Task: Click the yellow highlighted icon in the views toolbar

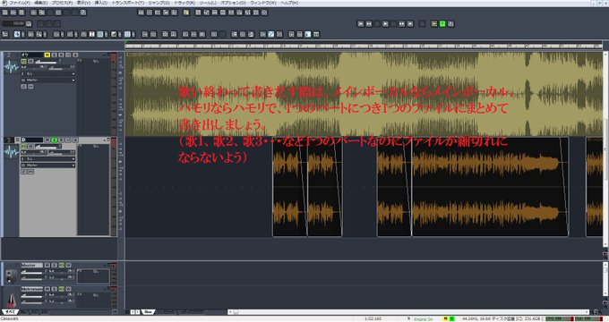Action: [x=186, y=13]
